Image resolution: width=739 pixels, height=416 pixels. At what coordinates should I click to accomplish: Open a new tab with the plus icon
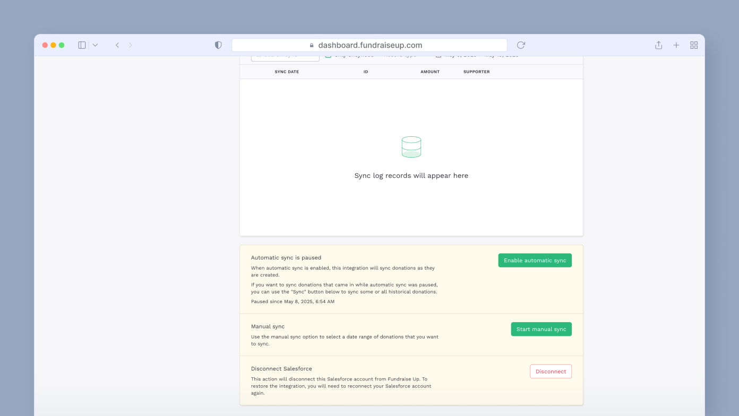[676, 45]
